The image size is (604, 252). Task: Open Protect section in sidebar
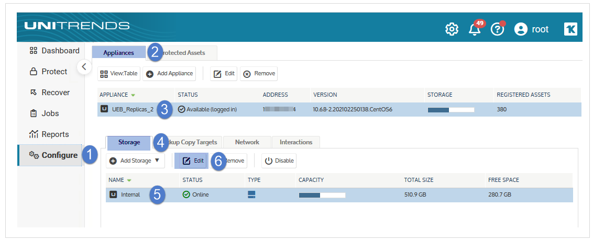point(49,72)
